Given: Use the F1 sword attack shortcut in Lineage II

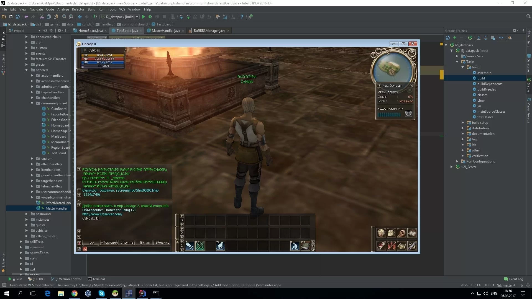Looking at the screenshot, I should coord(190,246).
